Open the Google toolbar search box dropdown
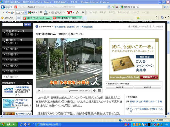 pyautogui.click(x=26, y=13)
